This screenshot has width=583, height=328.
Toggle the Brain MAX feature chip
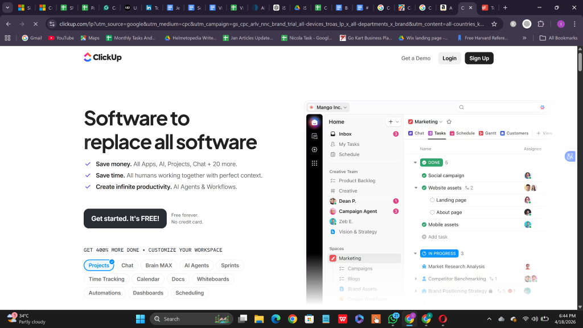click(x=159, y=265)
